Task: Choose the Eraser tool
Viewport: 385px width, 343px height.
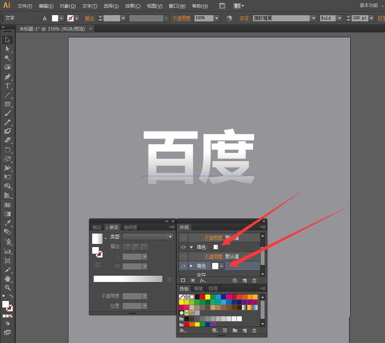Action: tap(7, 140)
